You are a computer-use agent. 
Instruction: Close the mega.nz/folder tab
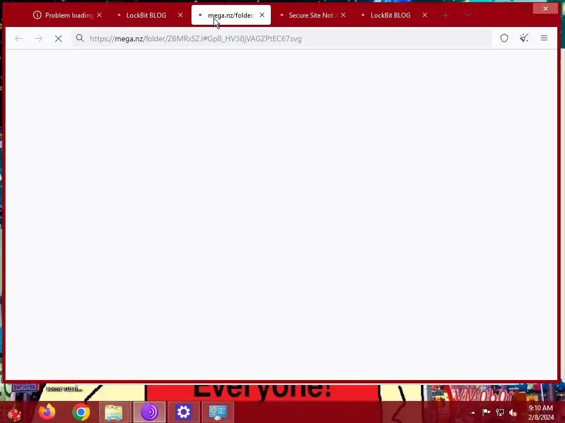[x=262, y=15]
